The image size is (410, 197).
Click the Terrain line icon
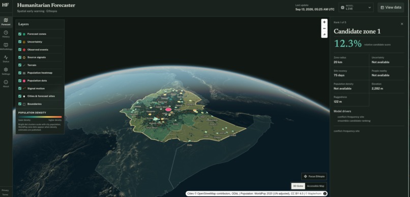pos(24,65)
